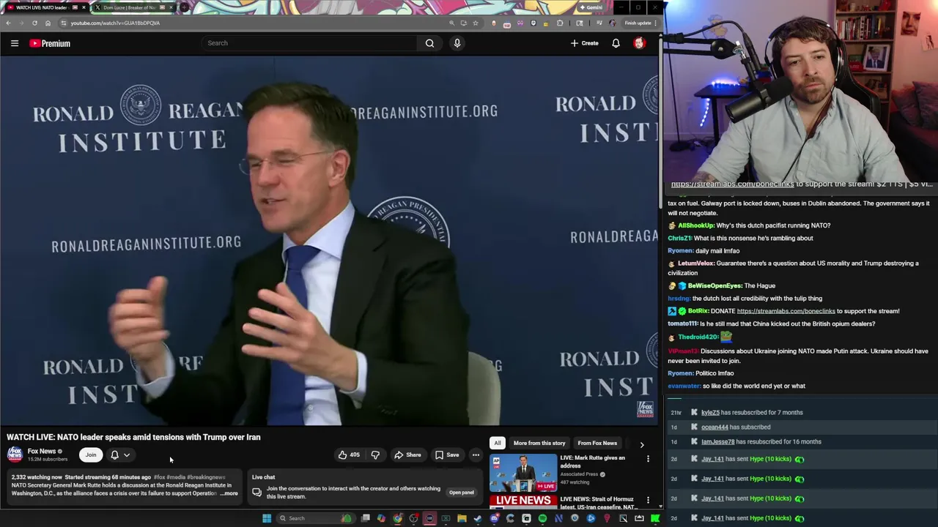Click Thedroid420 username in chat
This screenshot has width=938, height=527.
coord(698,337)
